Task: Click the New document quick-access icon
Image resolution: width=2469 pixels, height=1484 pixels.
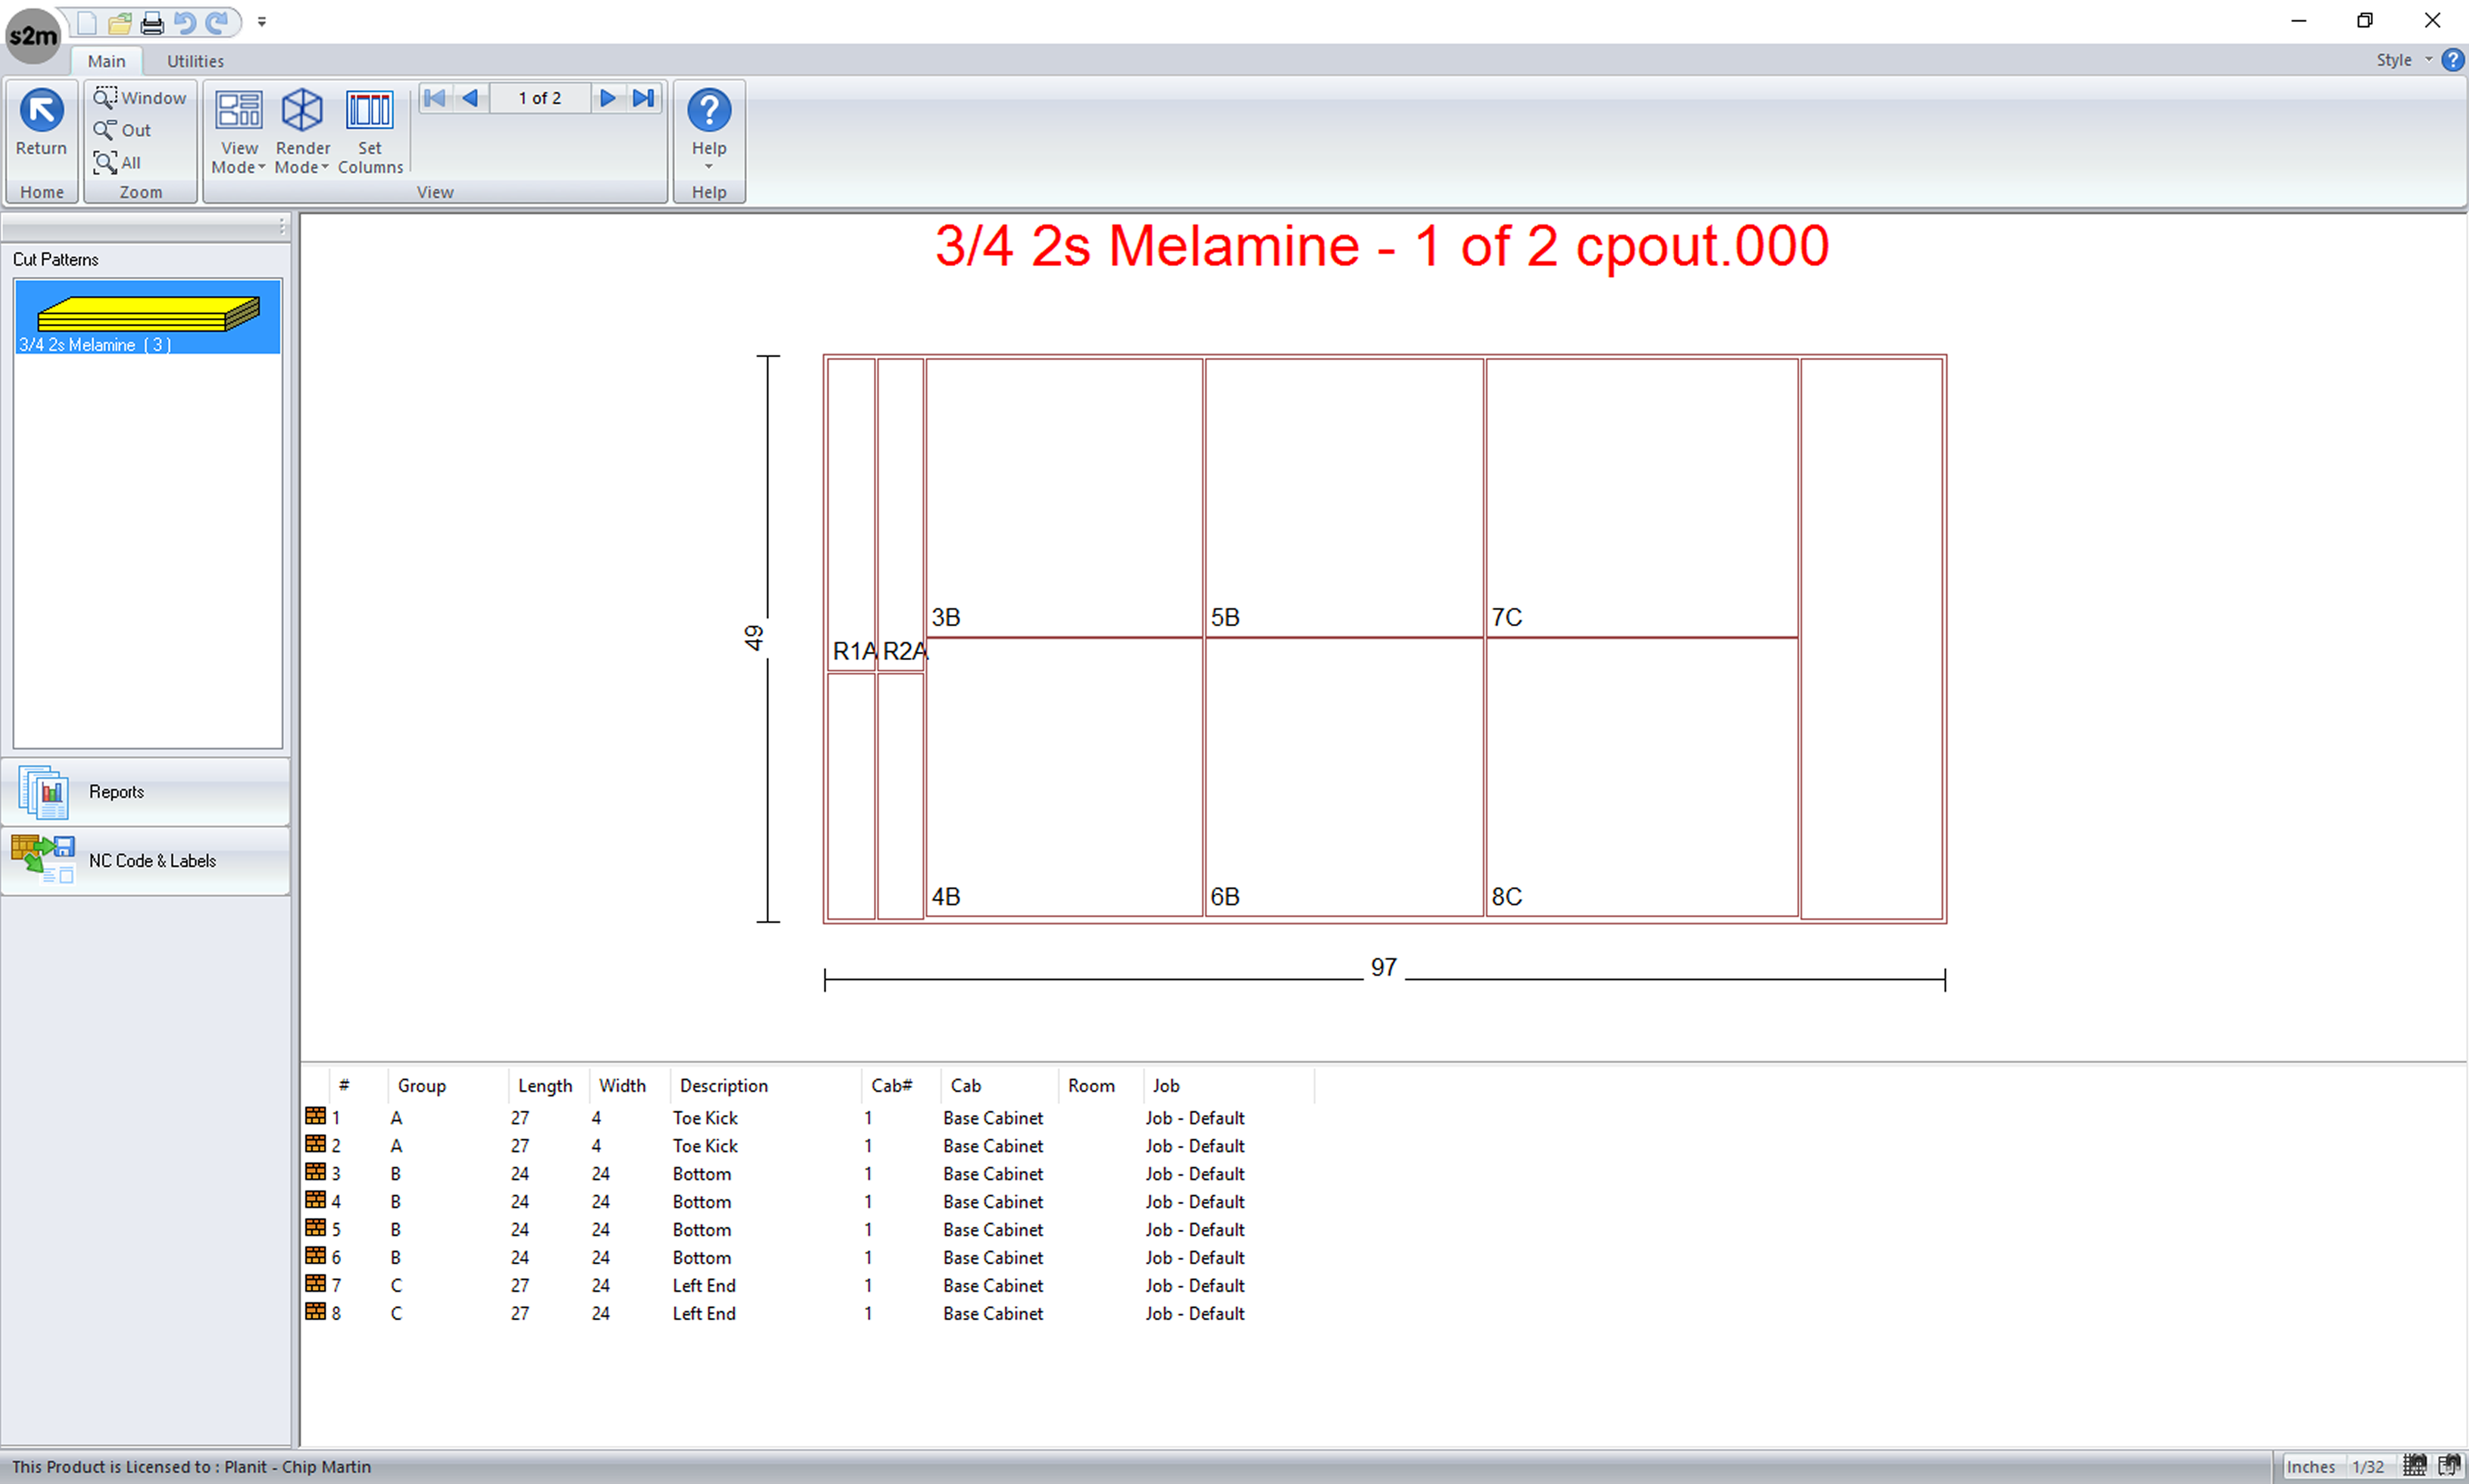Action: coord(87,22)
